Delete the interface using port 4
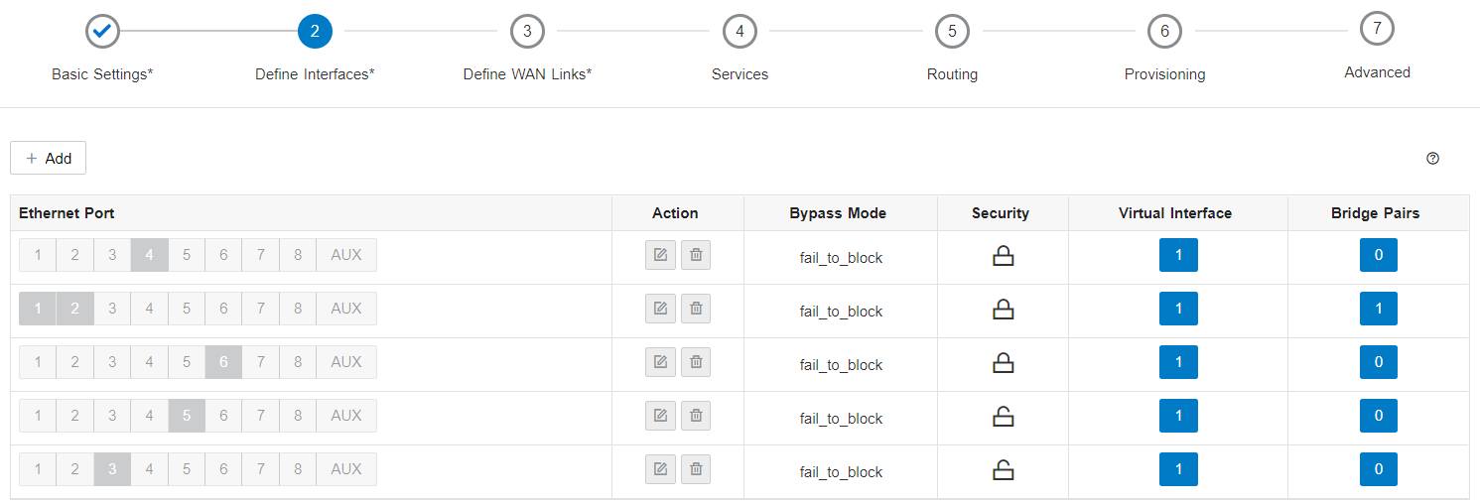Image resolution: width=1480 pixels, height=504 pixels. click(696, 255)
